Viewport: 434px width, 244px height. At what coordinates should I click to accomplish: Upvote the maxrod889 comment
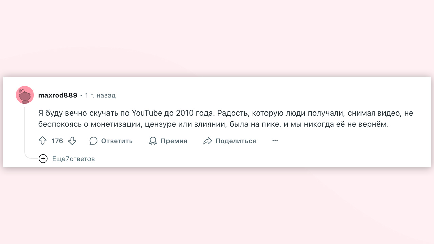(x=42, y=141)
